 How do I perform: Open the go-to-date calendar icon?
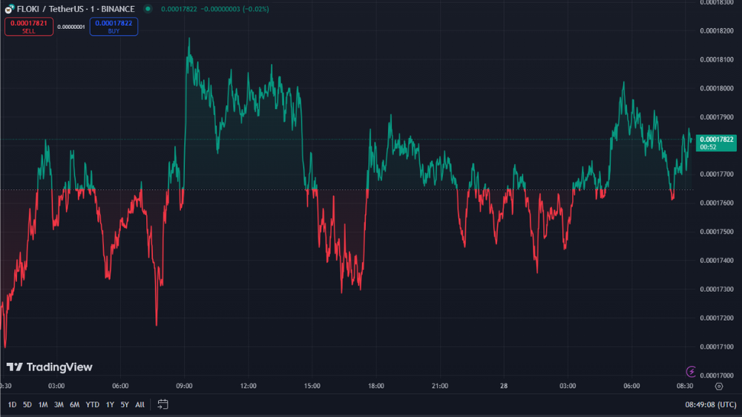(162, 404)
